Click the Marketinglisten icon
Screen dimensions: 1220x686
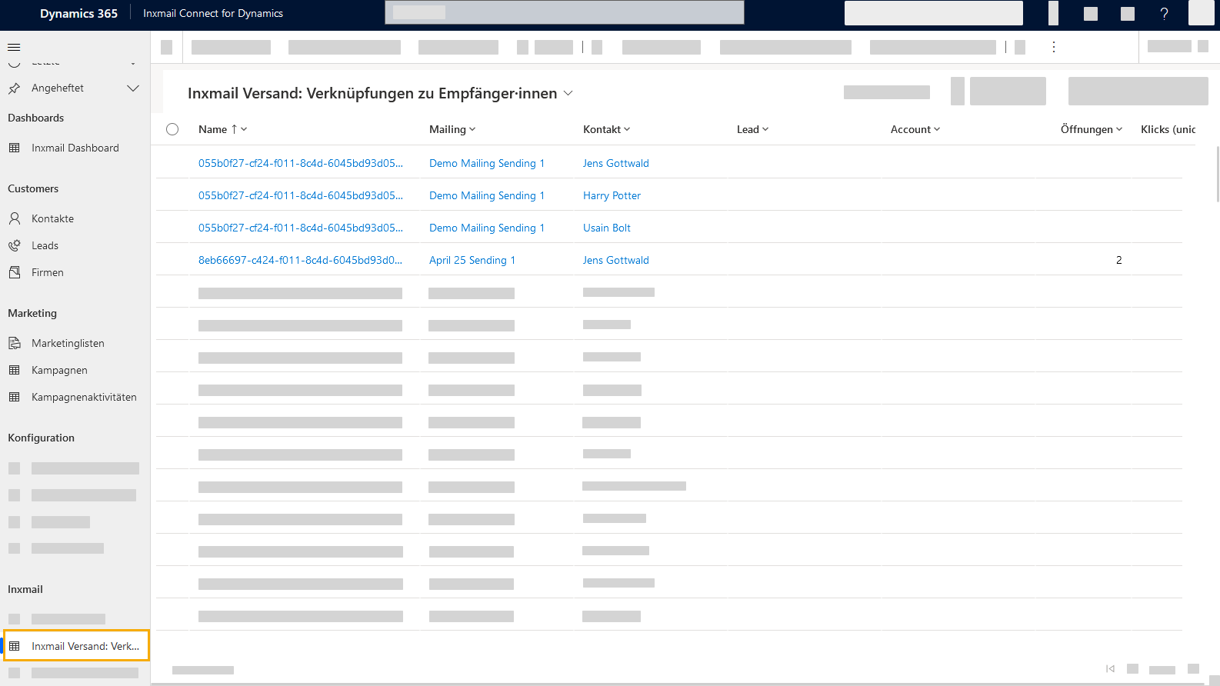14,343
